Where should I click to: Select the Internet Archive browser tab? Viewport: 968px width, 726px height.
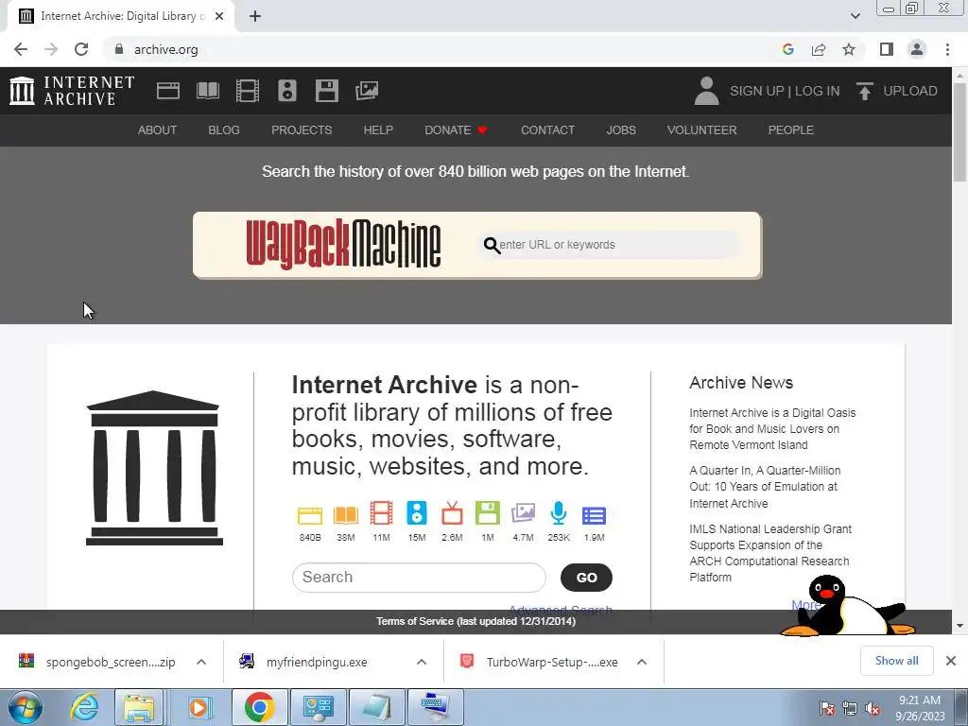121,17
